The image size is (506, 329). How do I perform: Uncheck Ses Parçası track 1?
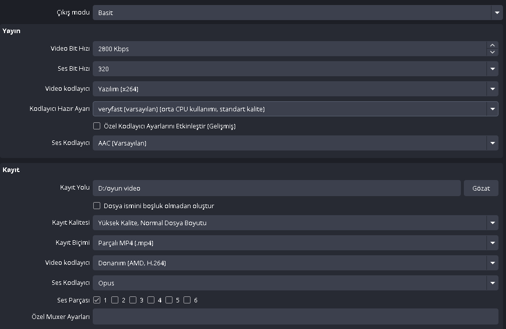coord(97,300)
